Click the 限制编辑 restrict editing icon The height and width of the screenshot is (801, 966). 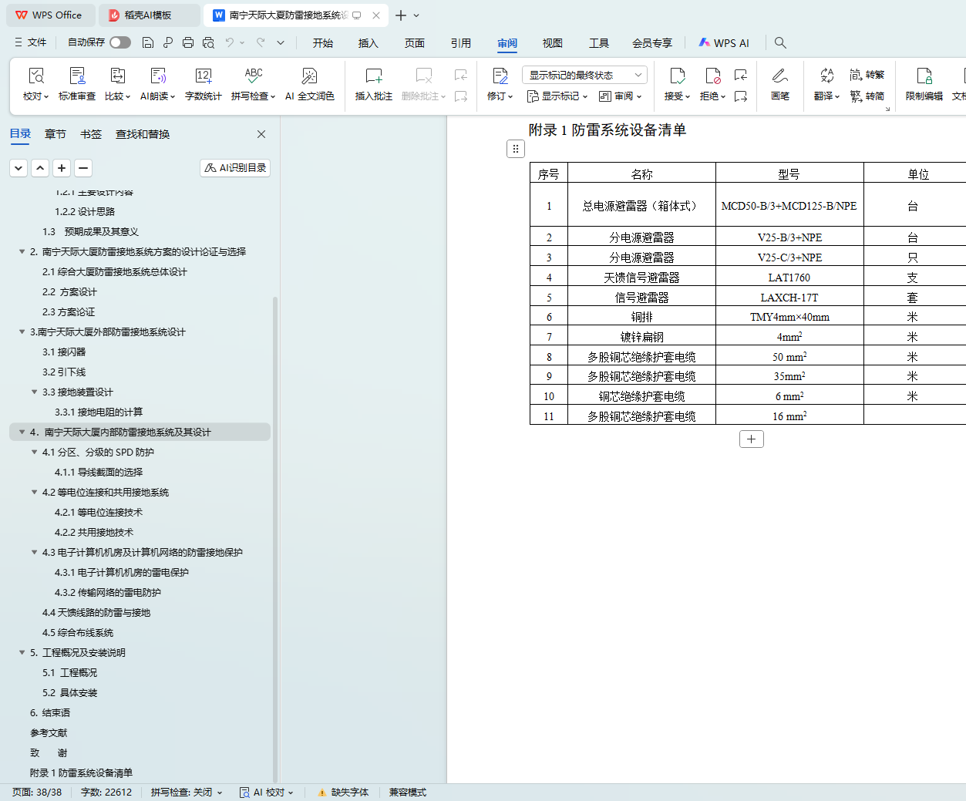tap(924, 76)
